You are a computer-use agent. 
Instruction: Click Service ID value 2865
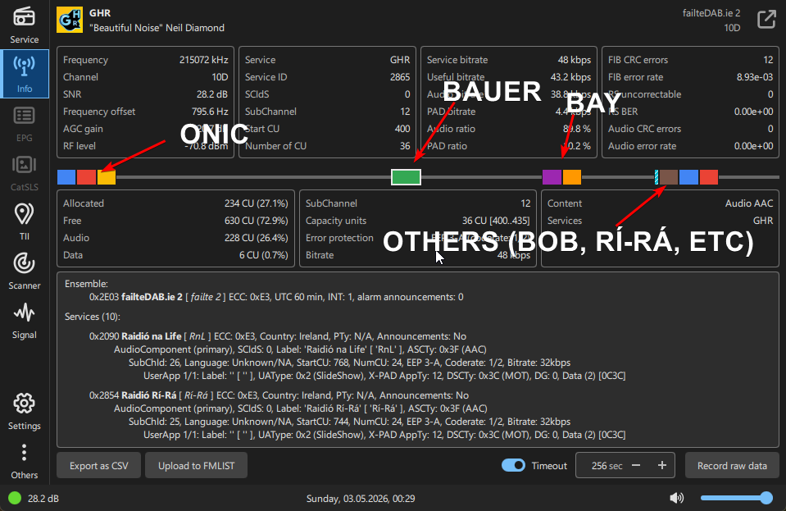400,77
